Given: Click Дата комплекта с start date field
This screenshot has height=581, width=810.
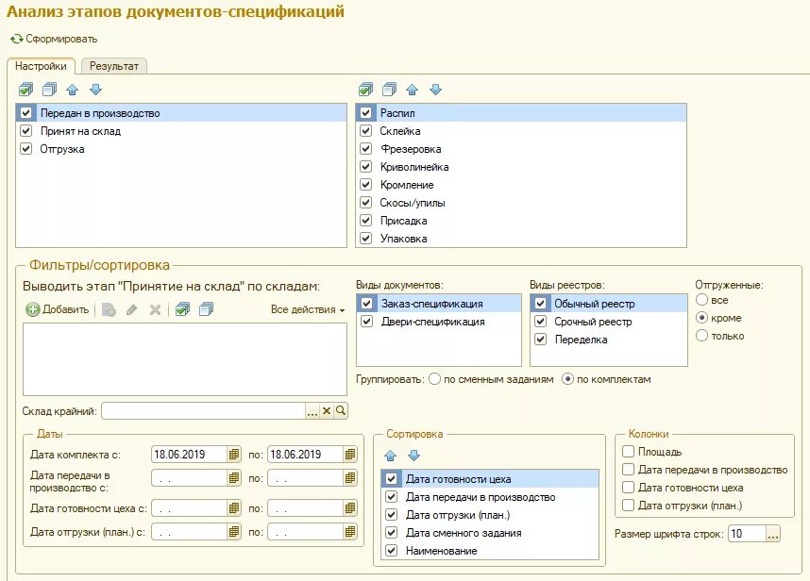Looking at the screenshot, I should point(189,454).
